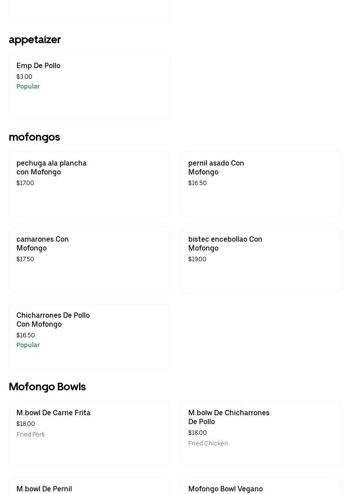Viewport: 357px width, 494px height.
Task: Click the $19.00 bistec encebollao price
Action: [x=197, y=259]
